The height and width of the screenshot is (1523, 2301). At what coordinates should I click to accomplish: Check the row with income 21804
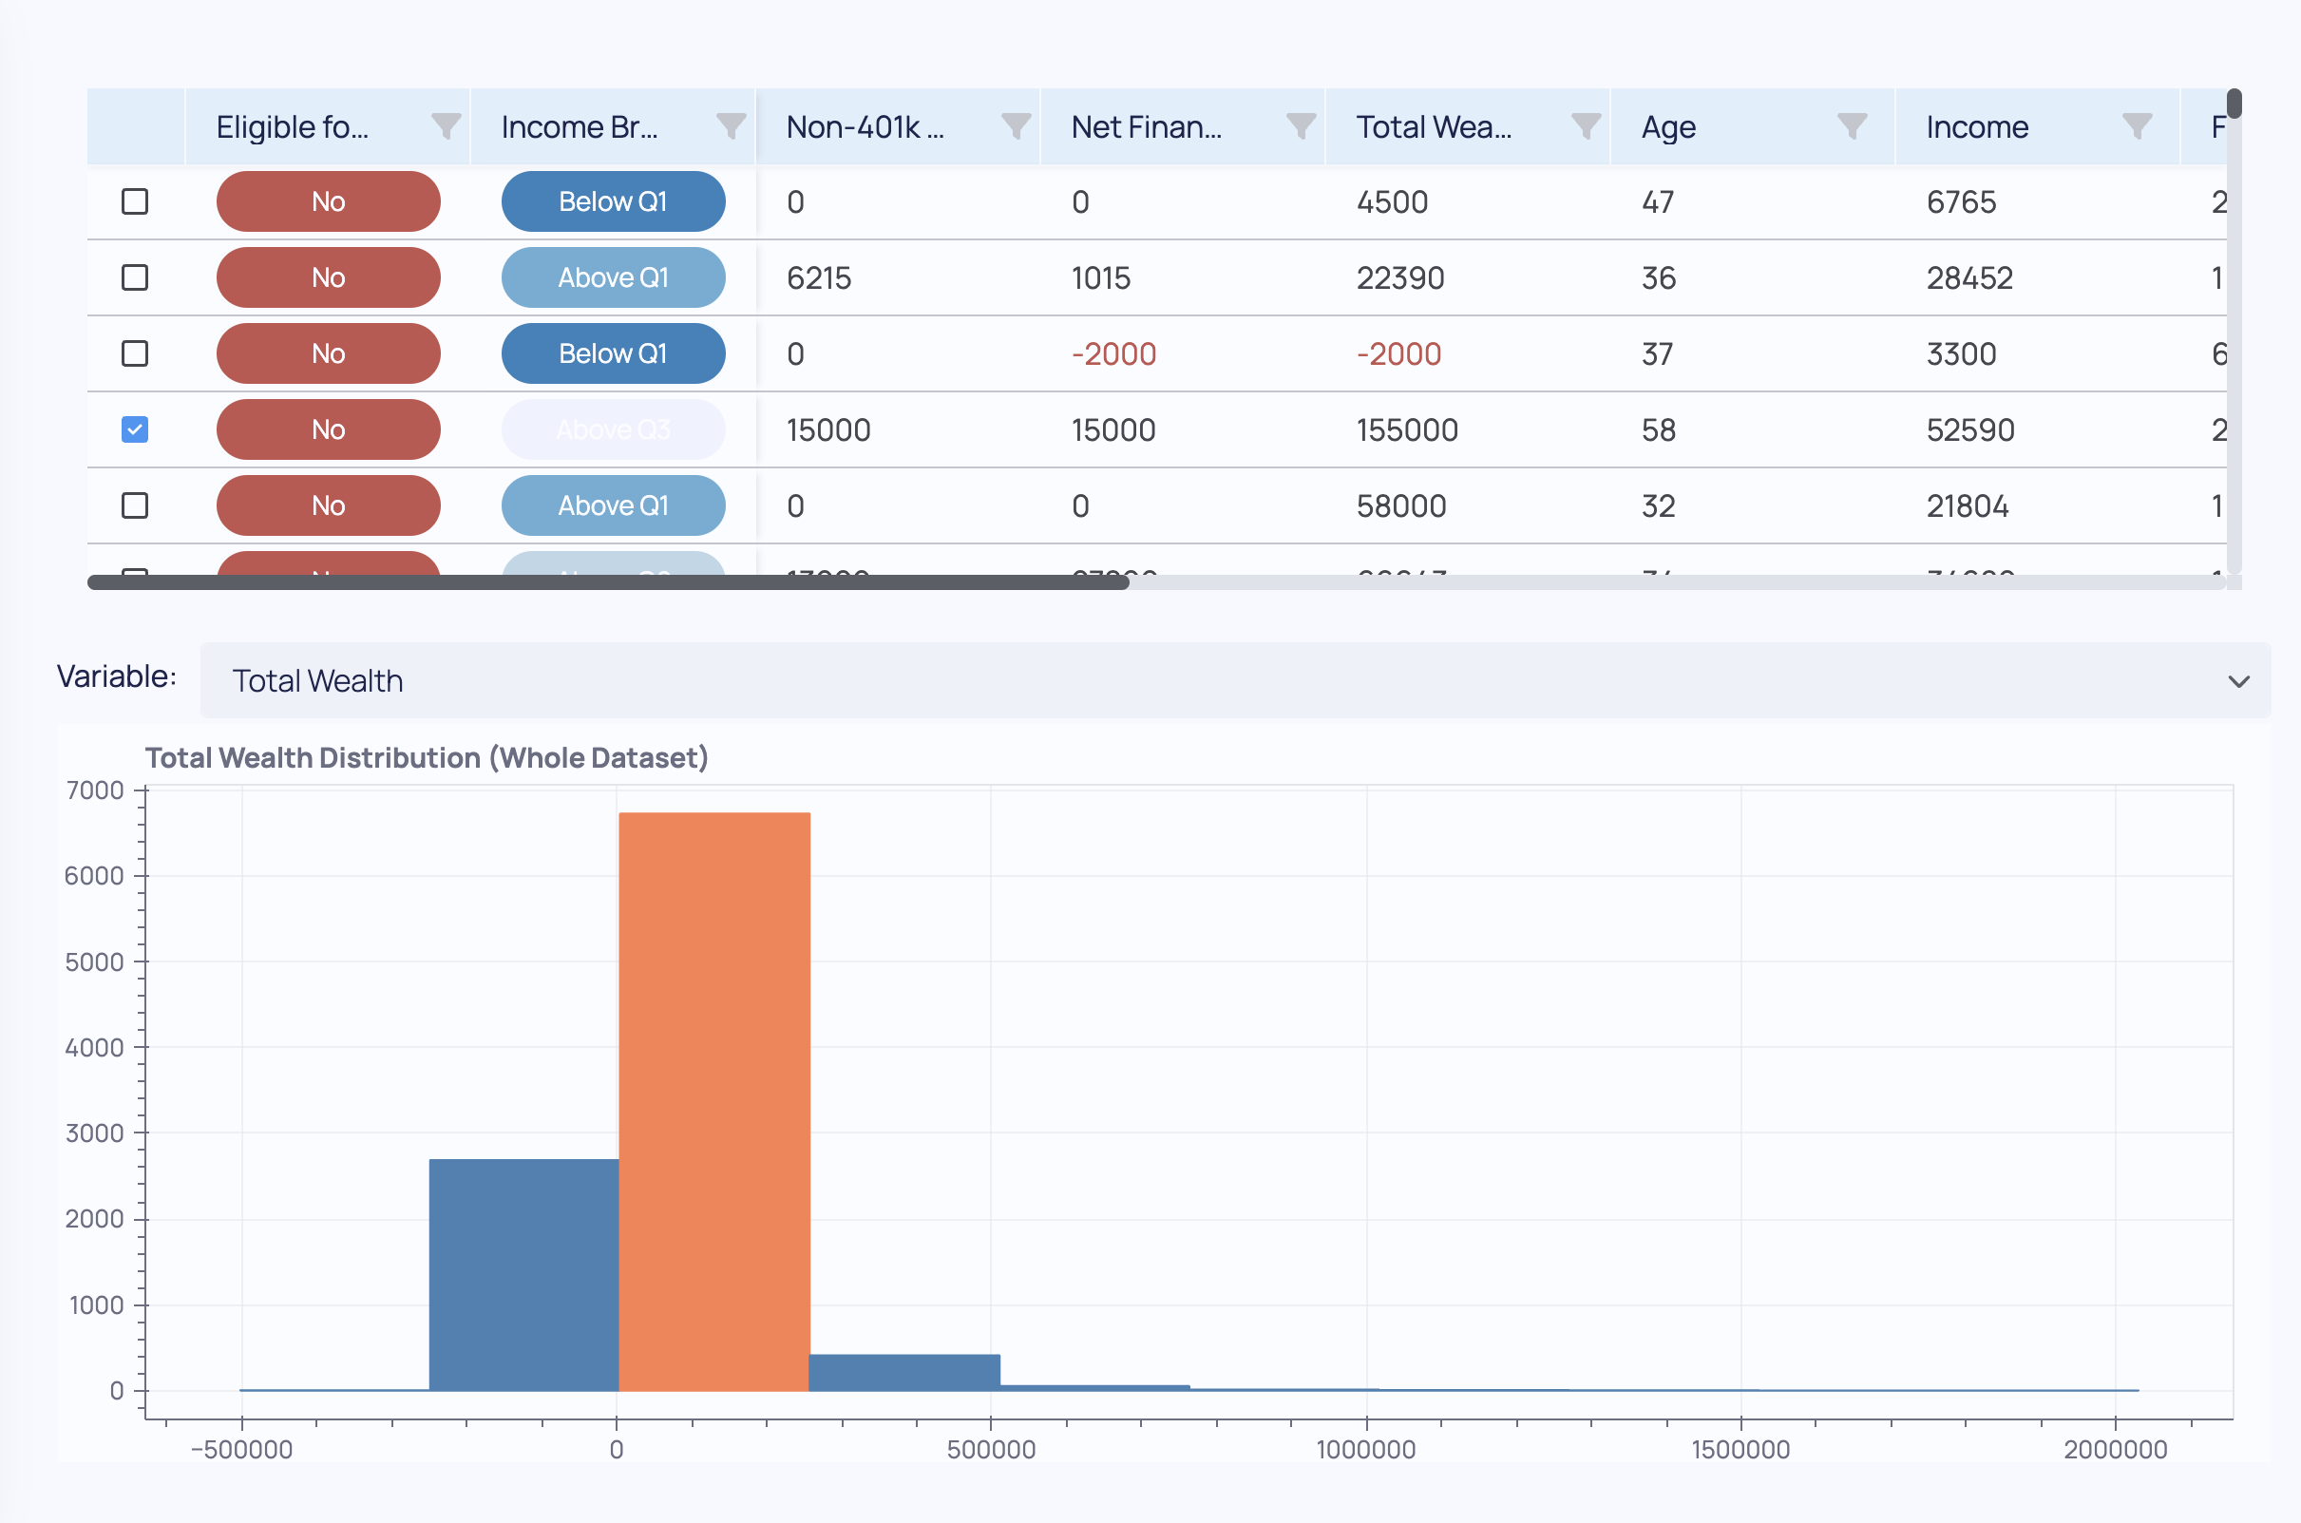coord(135,505)
